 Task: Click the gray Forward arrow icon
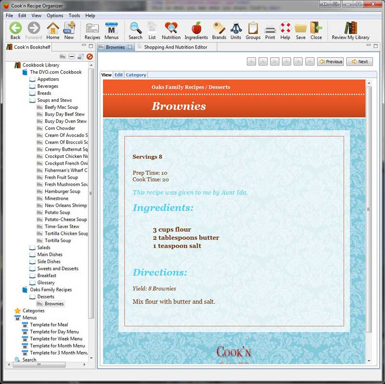pyautogui.click(x=34, y=28)
